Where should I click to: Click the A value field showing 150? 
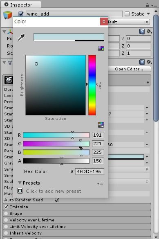tap(98, 161)
